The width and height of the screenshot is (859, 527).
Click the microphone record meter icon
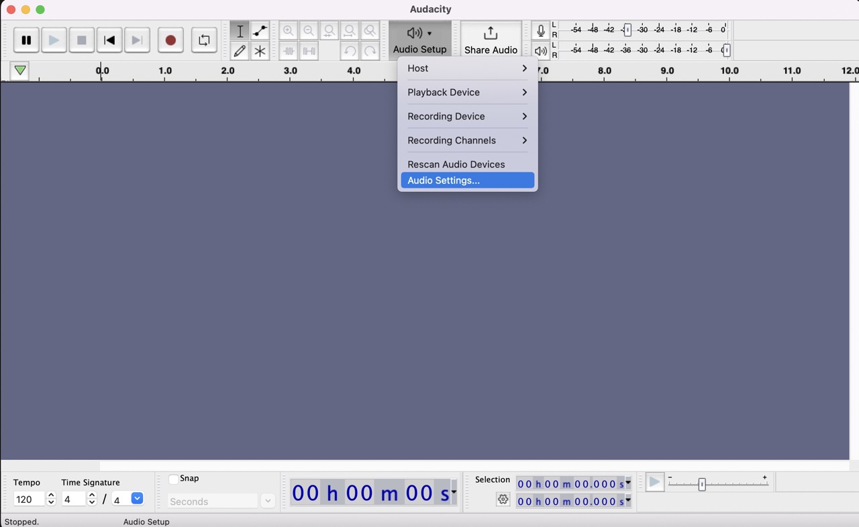(541, 30)
